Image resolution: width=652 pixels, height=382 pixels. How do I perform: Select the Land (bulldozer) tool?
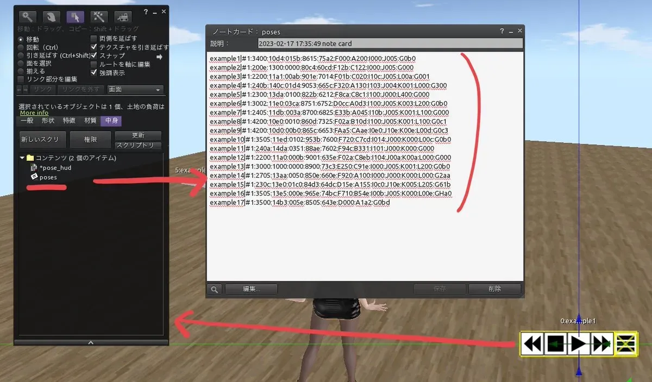[x=124, y=16]
